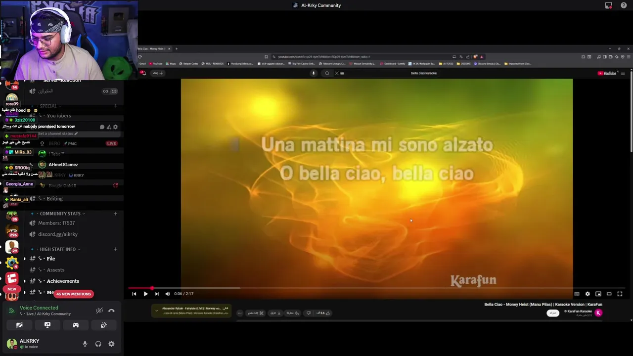This screenshot has width=633, height=356.
Task: Click the Members: 17537 stat channel
Action: [x=73, y=223]
